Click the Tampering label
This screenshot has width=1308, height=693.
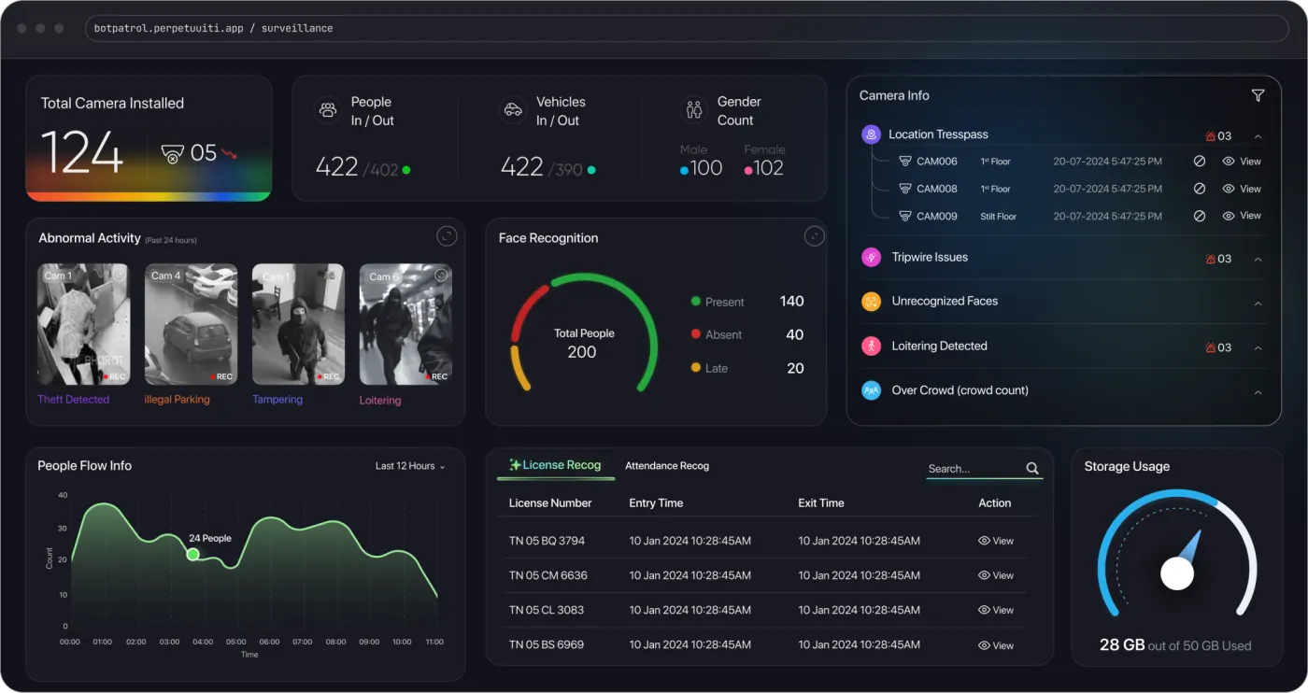(277, 400)
